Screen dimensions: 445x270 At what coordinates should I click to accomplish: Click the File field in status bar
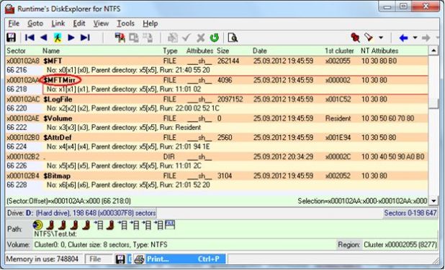pos(99,259)
